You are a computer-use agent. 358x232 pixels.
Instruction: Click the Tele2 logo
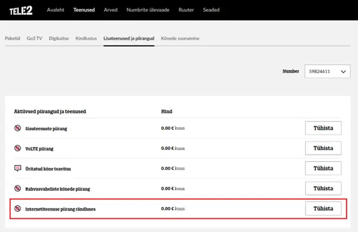pos(21,11)
